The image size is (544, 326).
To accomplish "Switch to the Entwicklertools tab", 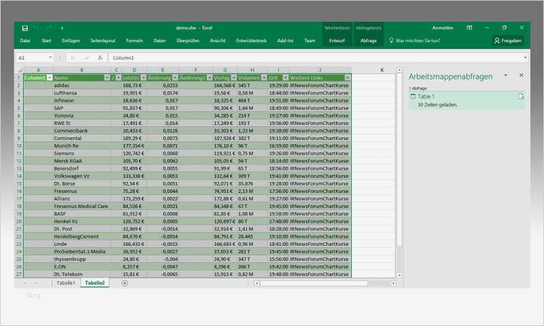I will (x=251, y=41).
